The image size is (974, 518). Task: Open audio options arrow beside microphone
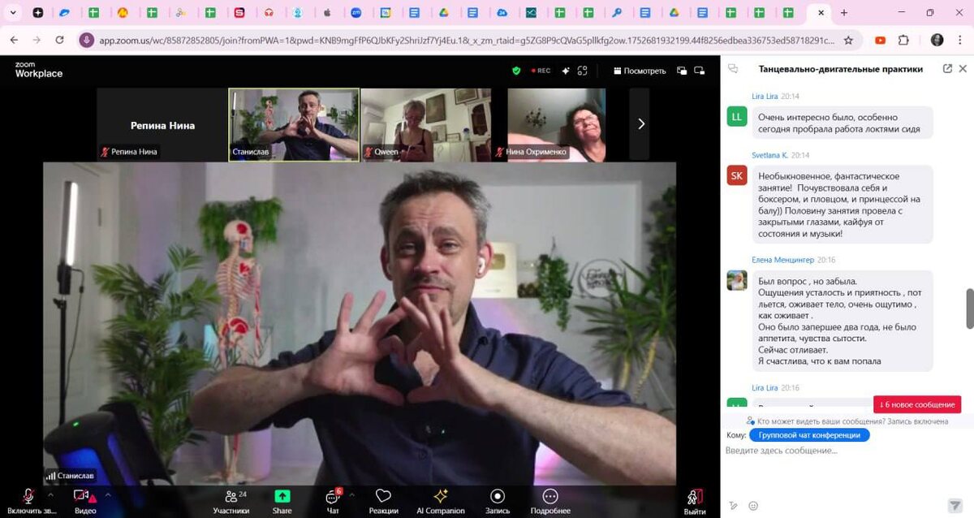(50, 494)
